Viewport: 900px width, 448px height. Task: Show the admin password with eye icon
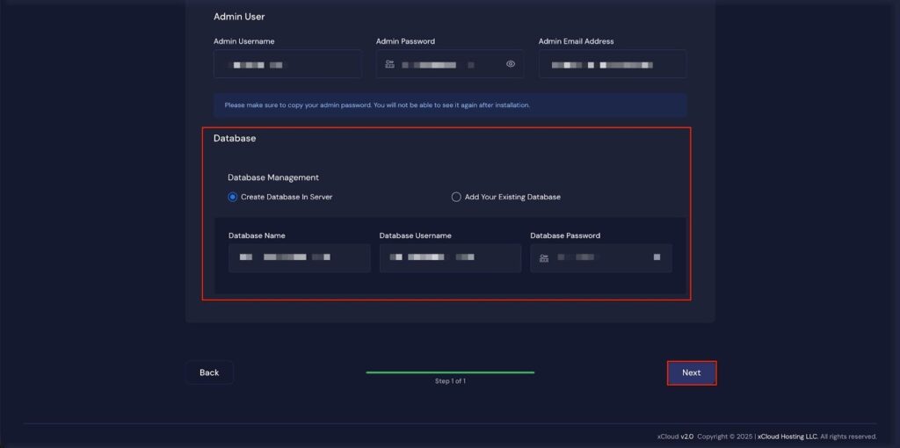pyautogui.click(x=510, y=64)
